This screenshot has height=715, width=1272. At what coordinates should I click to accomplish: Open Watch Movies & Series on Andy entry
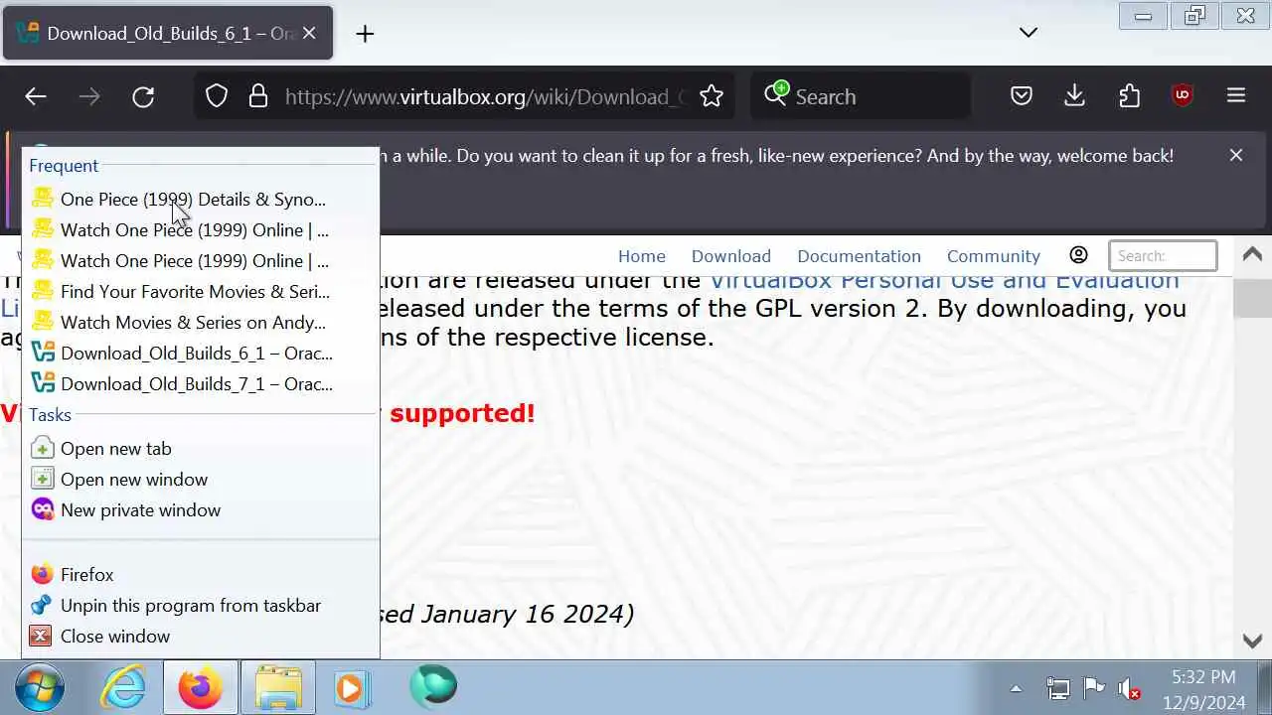[x=200, y=323]
